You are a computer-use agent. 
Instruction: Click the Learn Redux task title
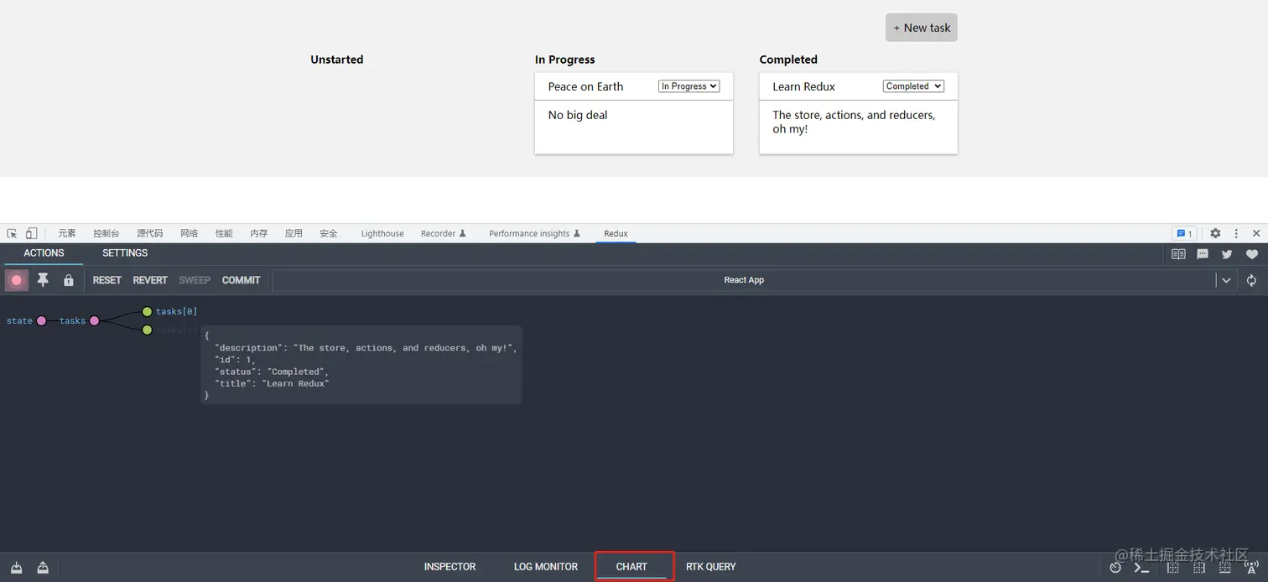click(803, 86)
